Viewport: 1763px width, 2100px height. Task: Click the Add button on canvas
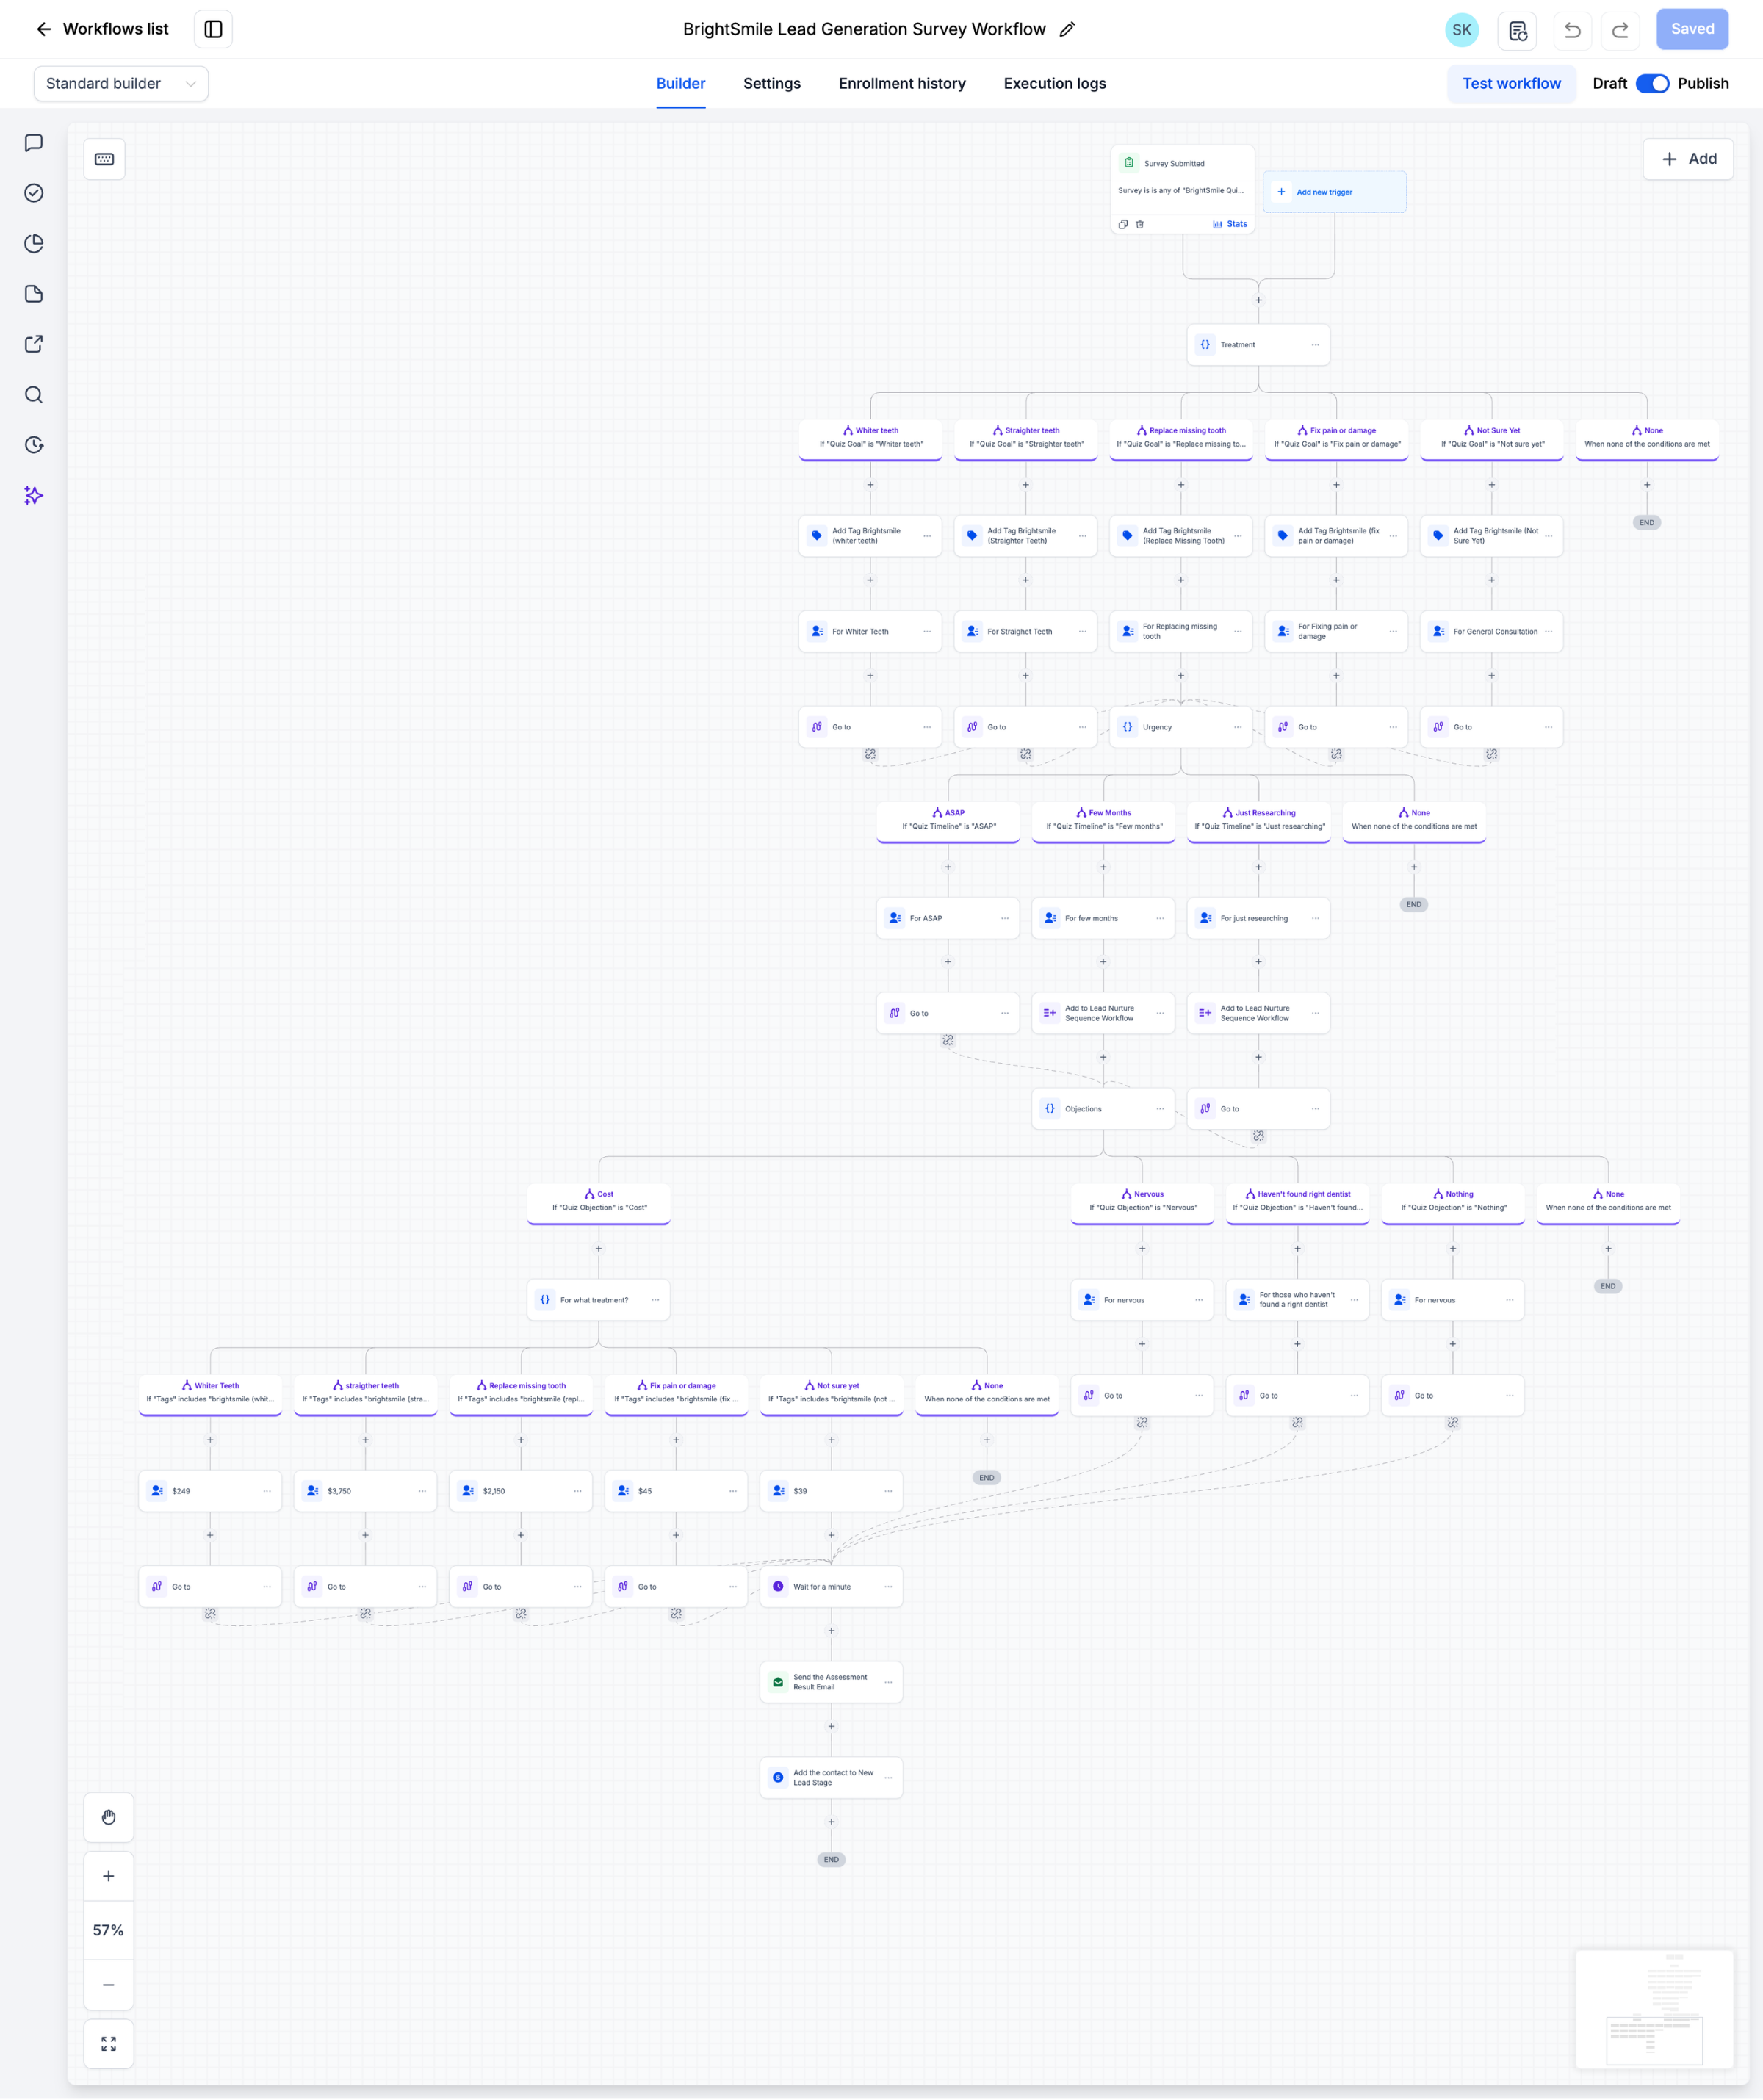[x=1688, y=159]
